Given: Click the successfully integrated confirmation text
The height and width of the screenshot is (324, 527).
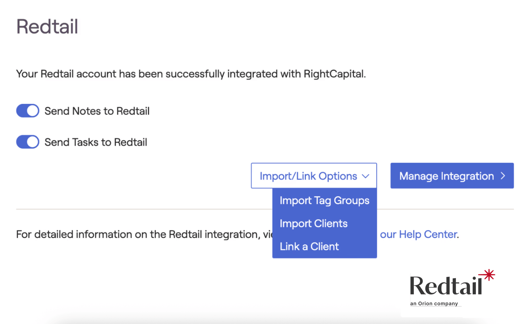Looking at the screenshot, I should click(x=191, y=74).
